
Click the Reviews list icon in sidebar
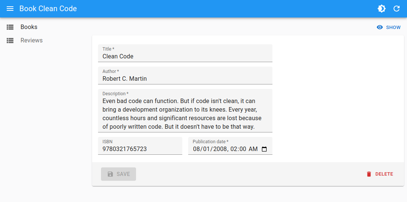coord(10,41)
